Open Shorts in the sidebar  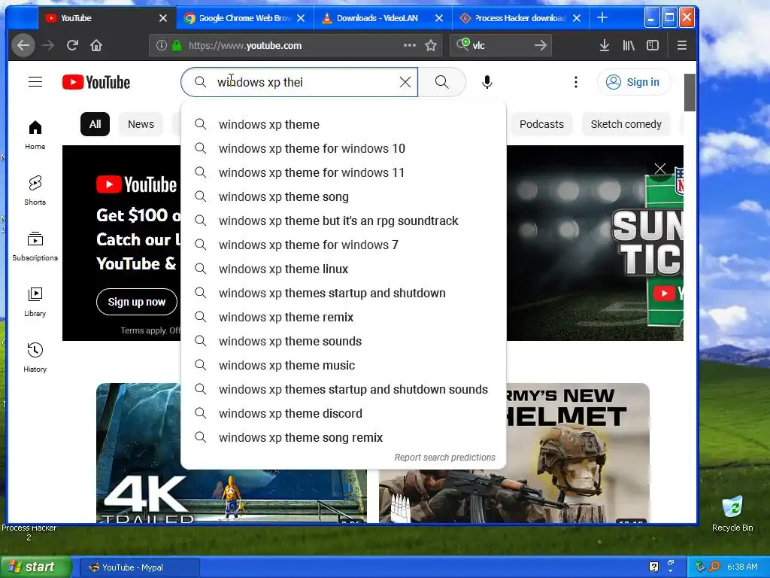(35, 190)
